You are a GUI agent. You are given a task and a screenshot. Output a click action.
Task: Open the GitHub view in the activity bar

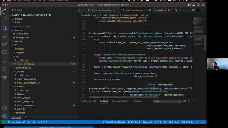click(5, 77)
